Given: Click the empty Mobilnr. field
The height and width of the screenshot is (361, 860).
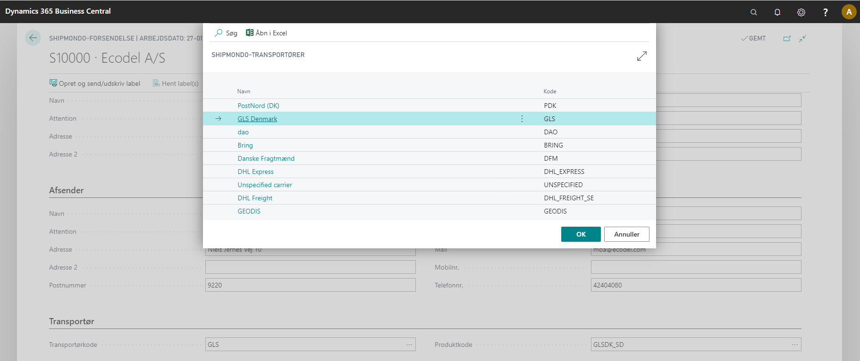Looking at the screenshot, I should 696,267.
